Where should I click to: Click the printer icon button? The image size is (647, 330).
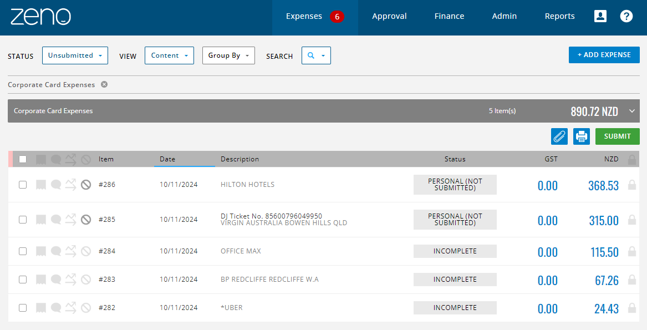click(582, 136)
